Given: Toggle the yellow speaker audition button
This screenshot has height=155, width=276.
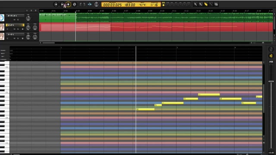Looking at the screenshot, I should pos(271,56).
